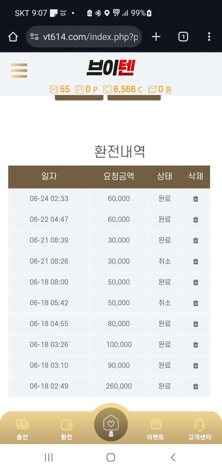The height and width of the screenshot is (470, 222).
Task: Tap the 브이텐 logo
Action: tap(111, 68)
